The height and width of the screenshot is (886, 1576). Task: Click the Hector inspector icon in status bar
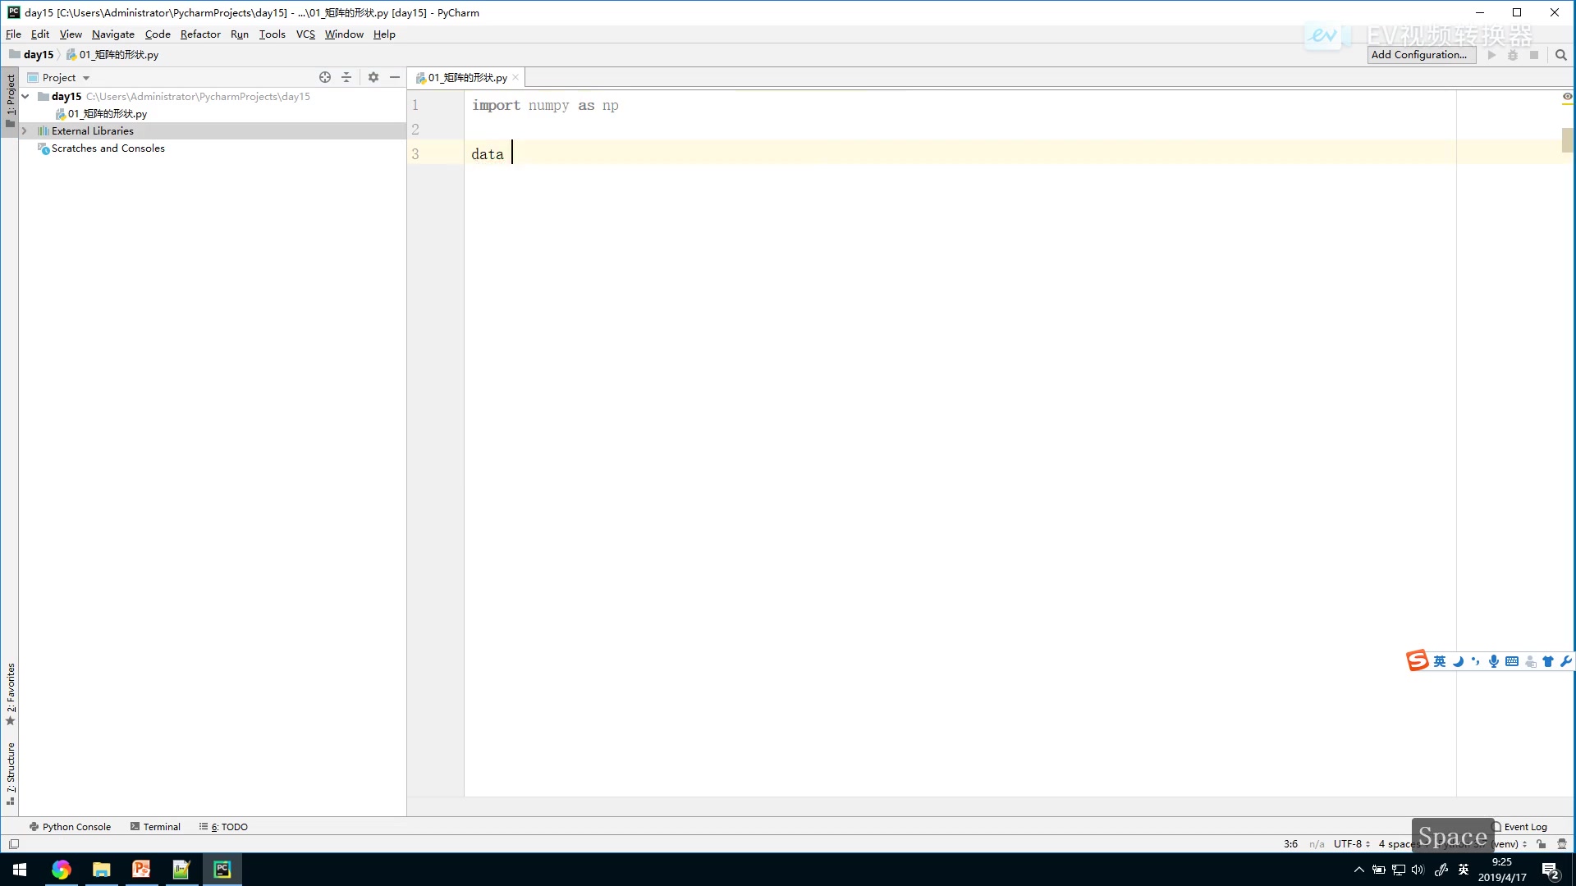coord(1562,843)
